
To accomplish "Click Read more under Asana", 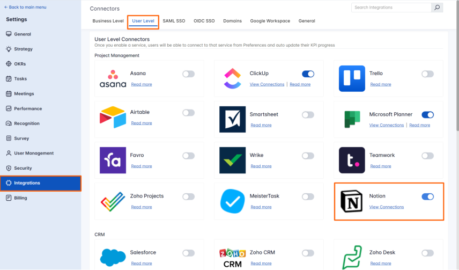I will pyautogui.click(x=142, y=84).
